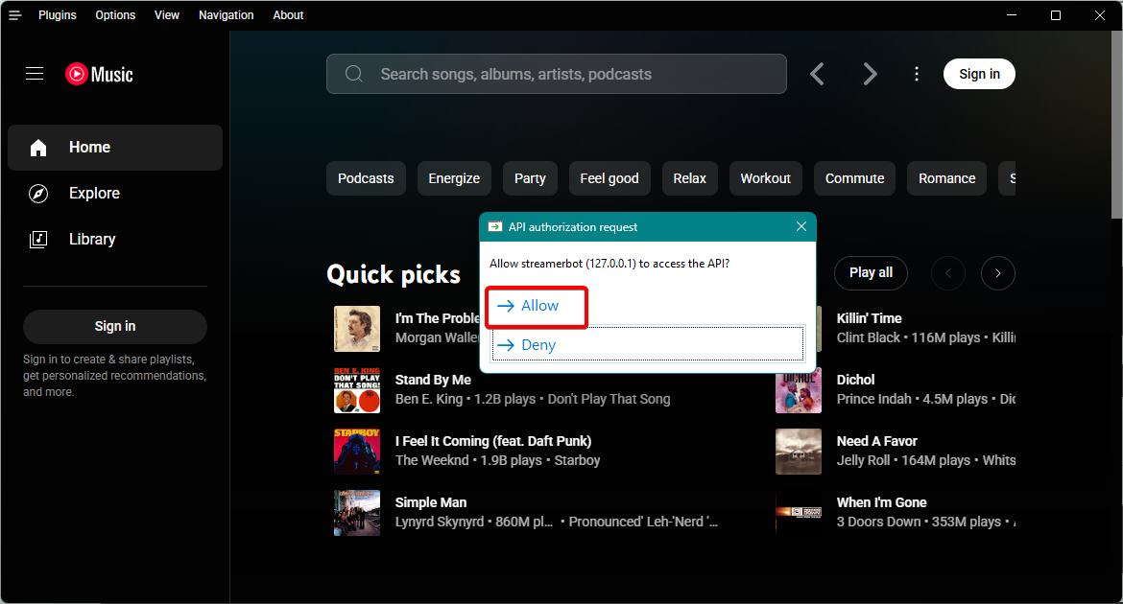
Task: Open the three-dot settings menu
Action: click(x=916, y=74)
